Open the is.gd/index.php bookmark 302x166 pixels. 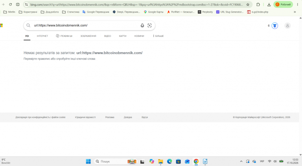click(x=258, y=12)
